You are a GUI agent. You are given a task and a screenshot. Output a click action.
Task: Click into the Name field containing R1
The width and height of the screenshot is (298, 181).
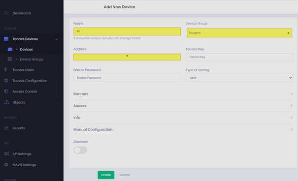click(x=127, y=31)
